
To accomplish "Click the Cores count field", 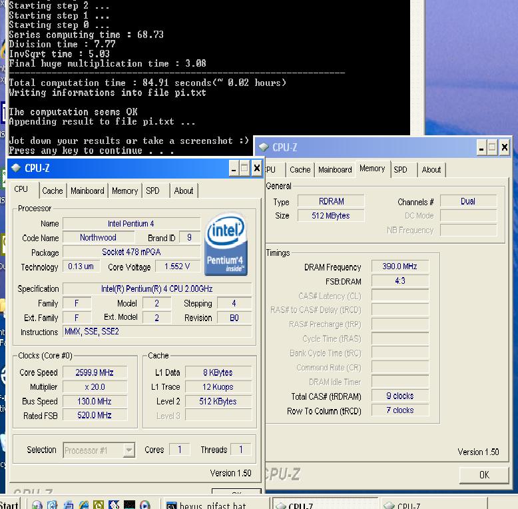I will [x=179, y=450].
